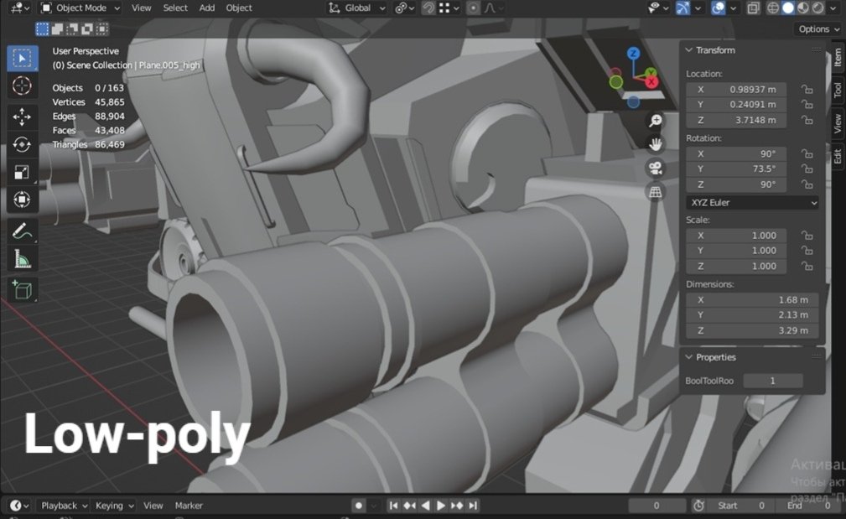Switch to wireframe viewport shading
Screen dimensions: 846x519
point(772,8)
